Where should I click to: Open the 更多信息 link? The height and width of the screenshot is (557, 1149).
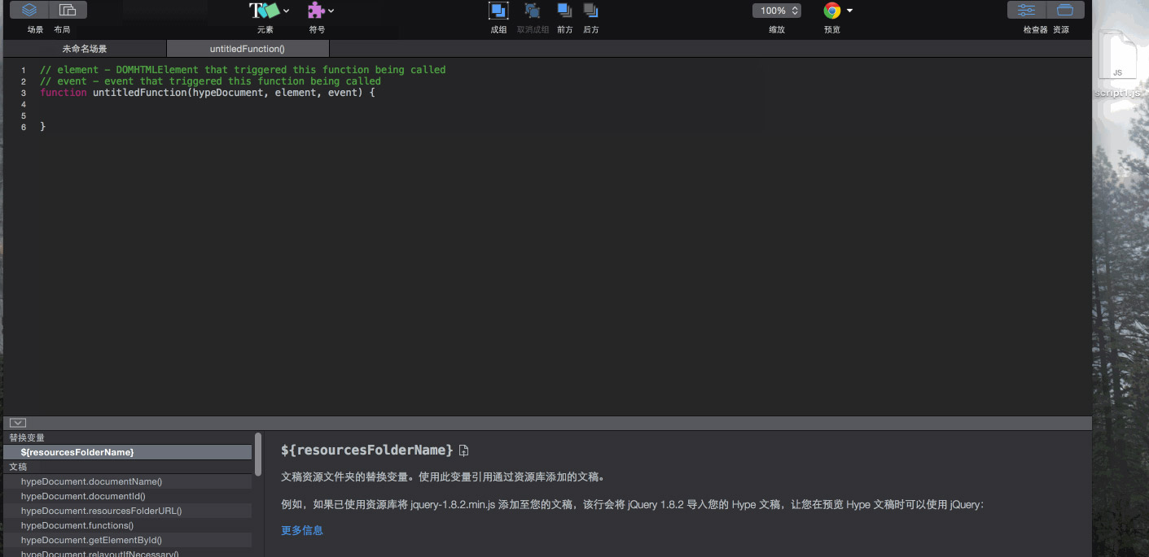pos(302,530)
